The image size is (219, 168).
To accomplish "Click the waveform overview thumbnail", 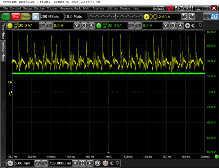I will [116, 16].
